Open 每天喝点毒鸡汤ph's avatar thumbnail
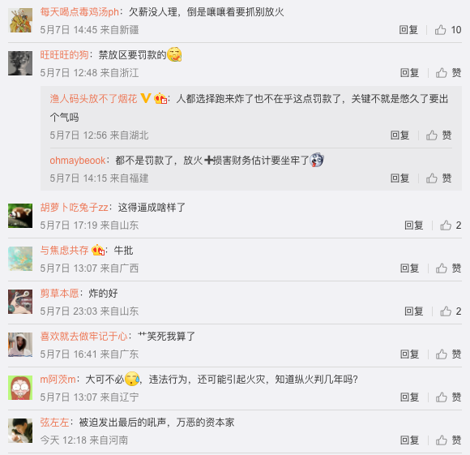Screen dimensions: 470x455 (x=20, y=20)
